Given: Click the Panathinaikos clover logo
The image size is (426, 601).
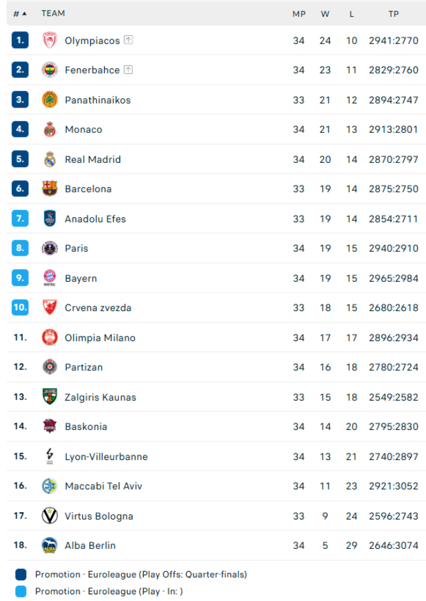Looking at the screenshot, I should pyautogui.click(x=49, y=99).
